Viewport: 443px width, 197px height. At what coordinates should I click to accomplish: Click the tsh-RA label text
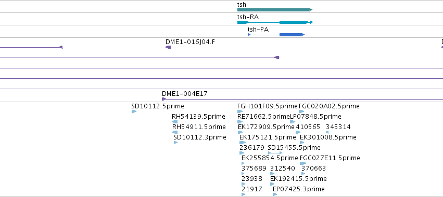click(x=248, y=17)
